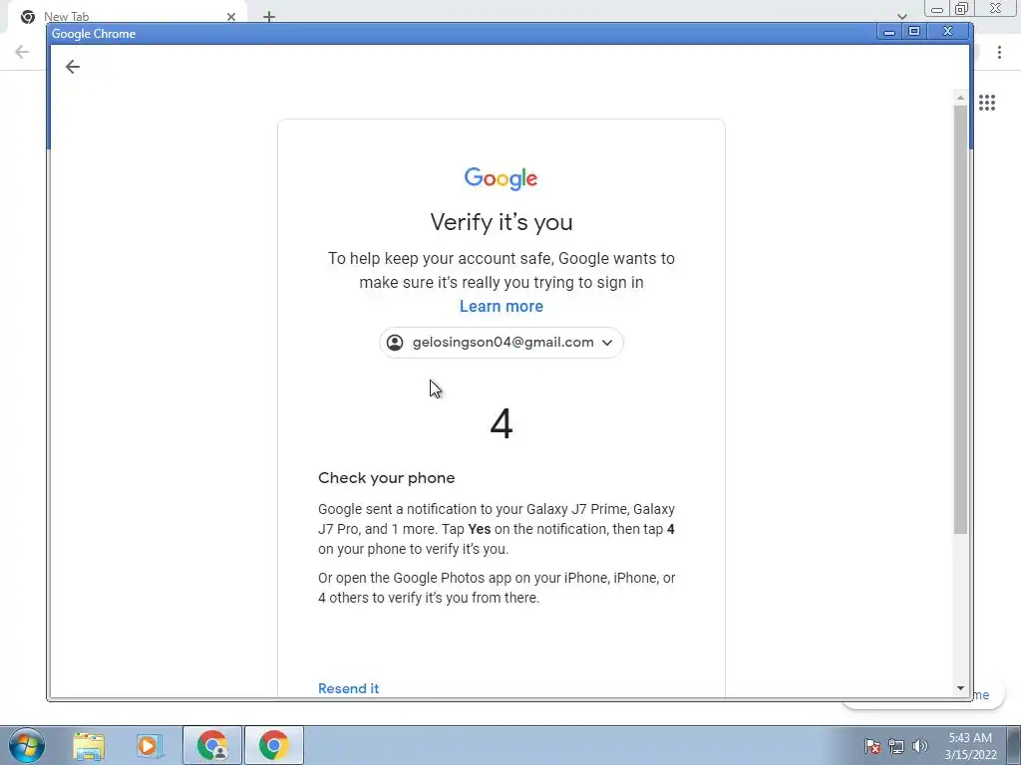Click the large number 4
This screenshot has height=765, width=1021.
pyautogui.click(x=502, y=423)
